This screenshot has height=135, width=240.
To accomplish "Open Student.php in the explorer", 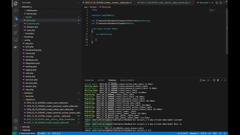I will (x=32, y=27).
